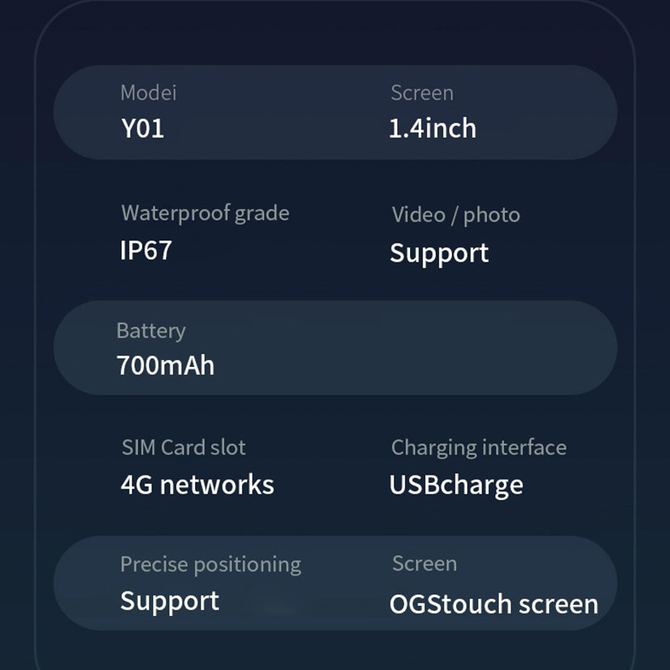Select the 4G networks value
670x670 pixels.
(x=197, y=484)
